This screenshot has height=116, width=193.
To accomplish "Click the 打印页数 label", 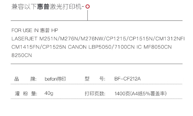I will [x=95, y=94].
